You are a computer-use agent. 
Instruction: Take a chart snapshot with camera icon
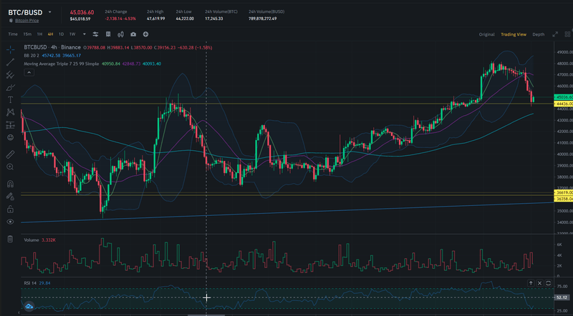[x=133, y=34]
